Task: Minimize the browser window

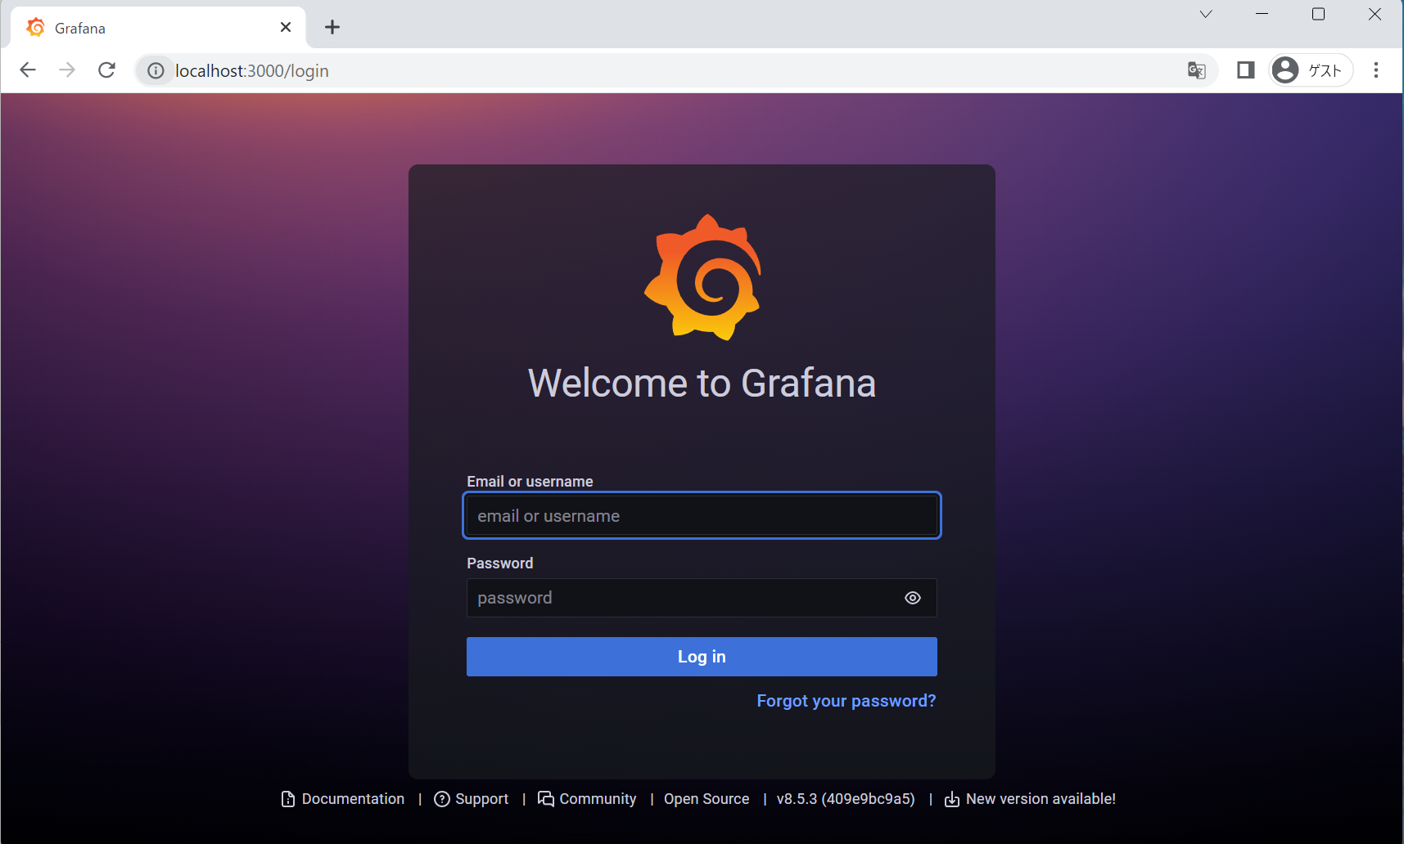Action: pos(1262,14)
